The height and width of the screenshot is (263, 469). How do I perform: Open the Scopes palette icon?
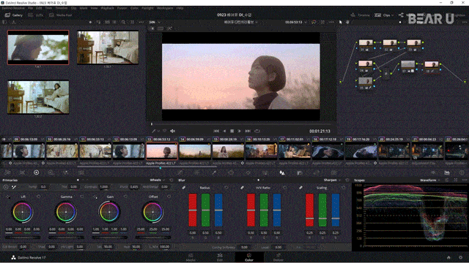point(447,172)
